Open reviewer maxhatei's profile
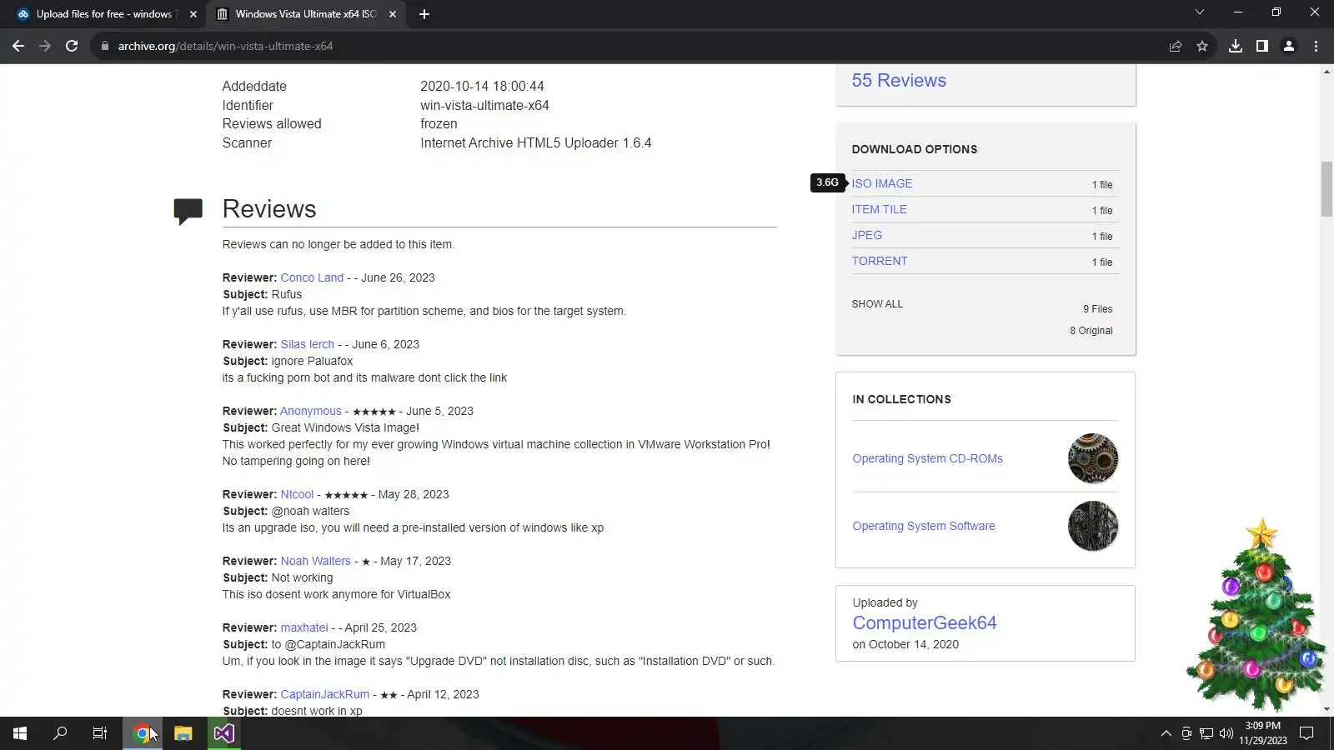This screenshot has width=1334, height=750. click(304, 627)
